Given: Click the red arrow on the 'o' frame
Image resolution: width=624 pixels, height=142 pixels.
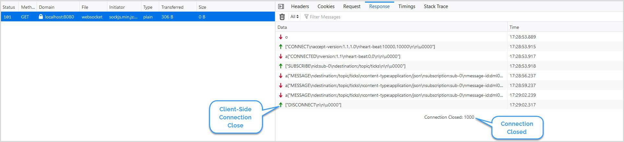Looking at the screenshot, I should click(281, 37).
